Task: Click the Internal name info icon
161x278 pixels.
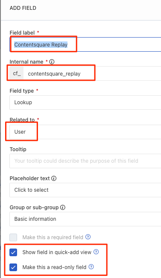Action: pyautogui.click(x=52, y=61)
